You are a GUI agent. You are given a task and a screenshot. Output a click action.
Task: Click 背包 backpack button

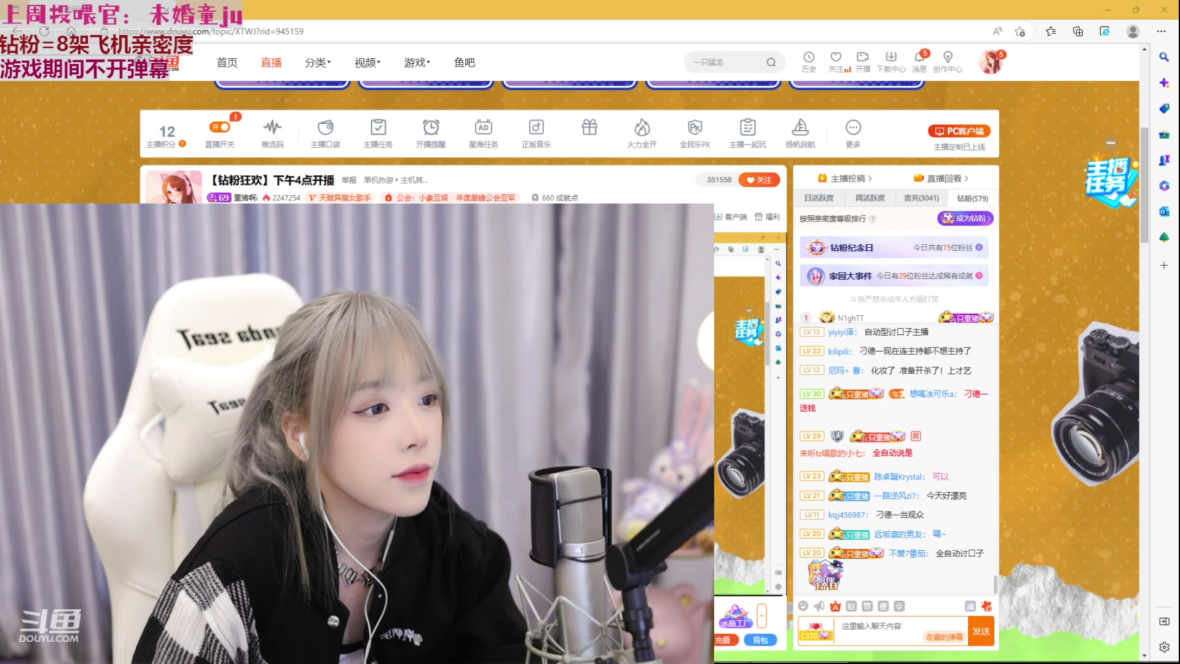click(x=760, y=640)
